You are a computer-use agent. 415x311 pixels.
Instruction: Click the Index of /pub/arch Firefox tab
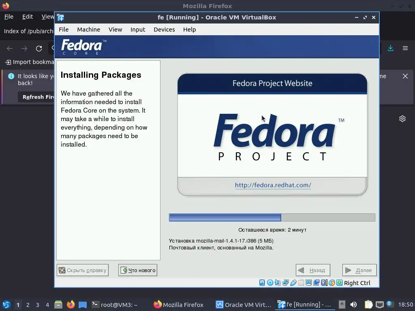point(28,31)
